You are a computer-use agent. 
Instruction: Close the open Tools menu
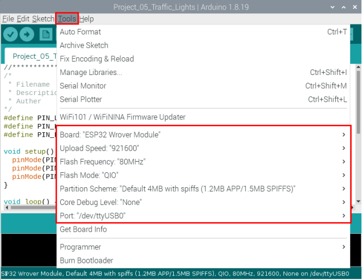[67, 19]
